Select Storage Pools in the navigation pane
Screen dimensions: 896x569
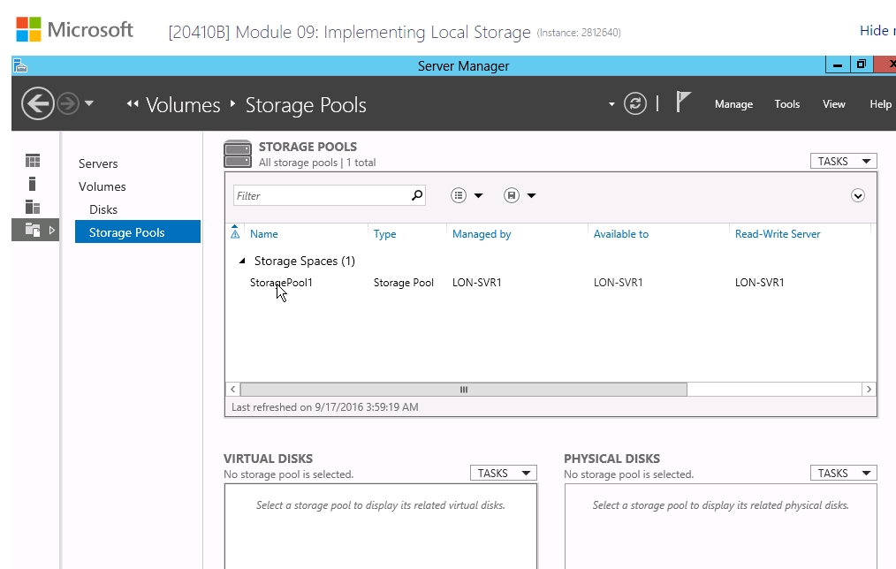[x=138, y=231]
